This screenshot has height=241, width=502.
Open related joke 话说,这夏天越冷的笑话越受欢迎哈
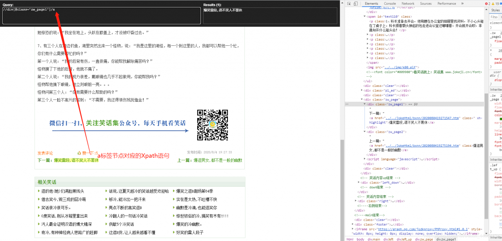(139, 191)
